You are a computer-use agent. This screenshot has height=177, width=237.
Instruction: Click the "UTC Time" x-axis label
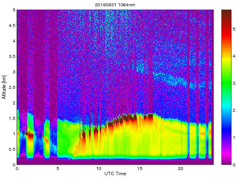[x=115, y=173]
